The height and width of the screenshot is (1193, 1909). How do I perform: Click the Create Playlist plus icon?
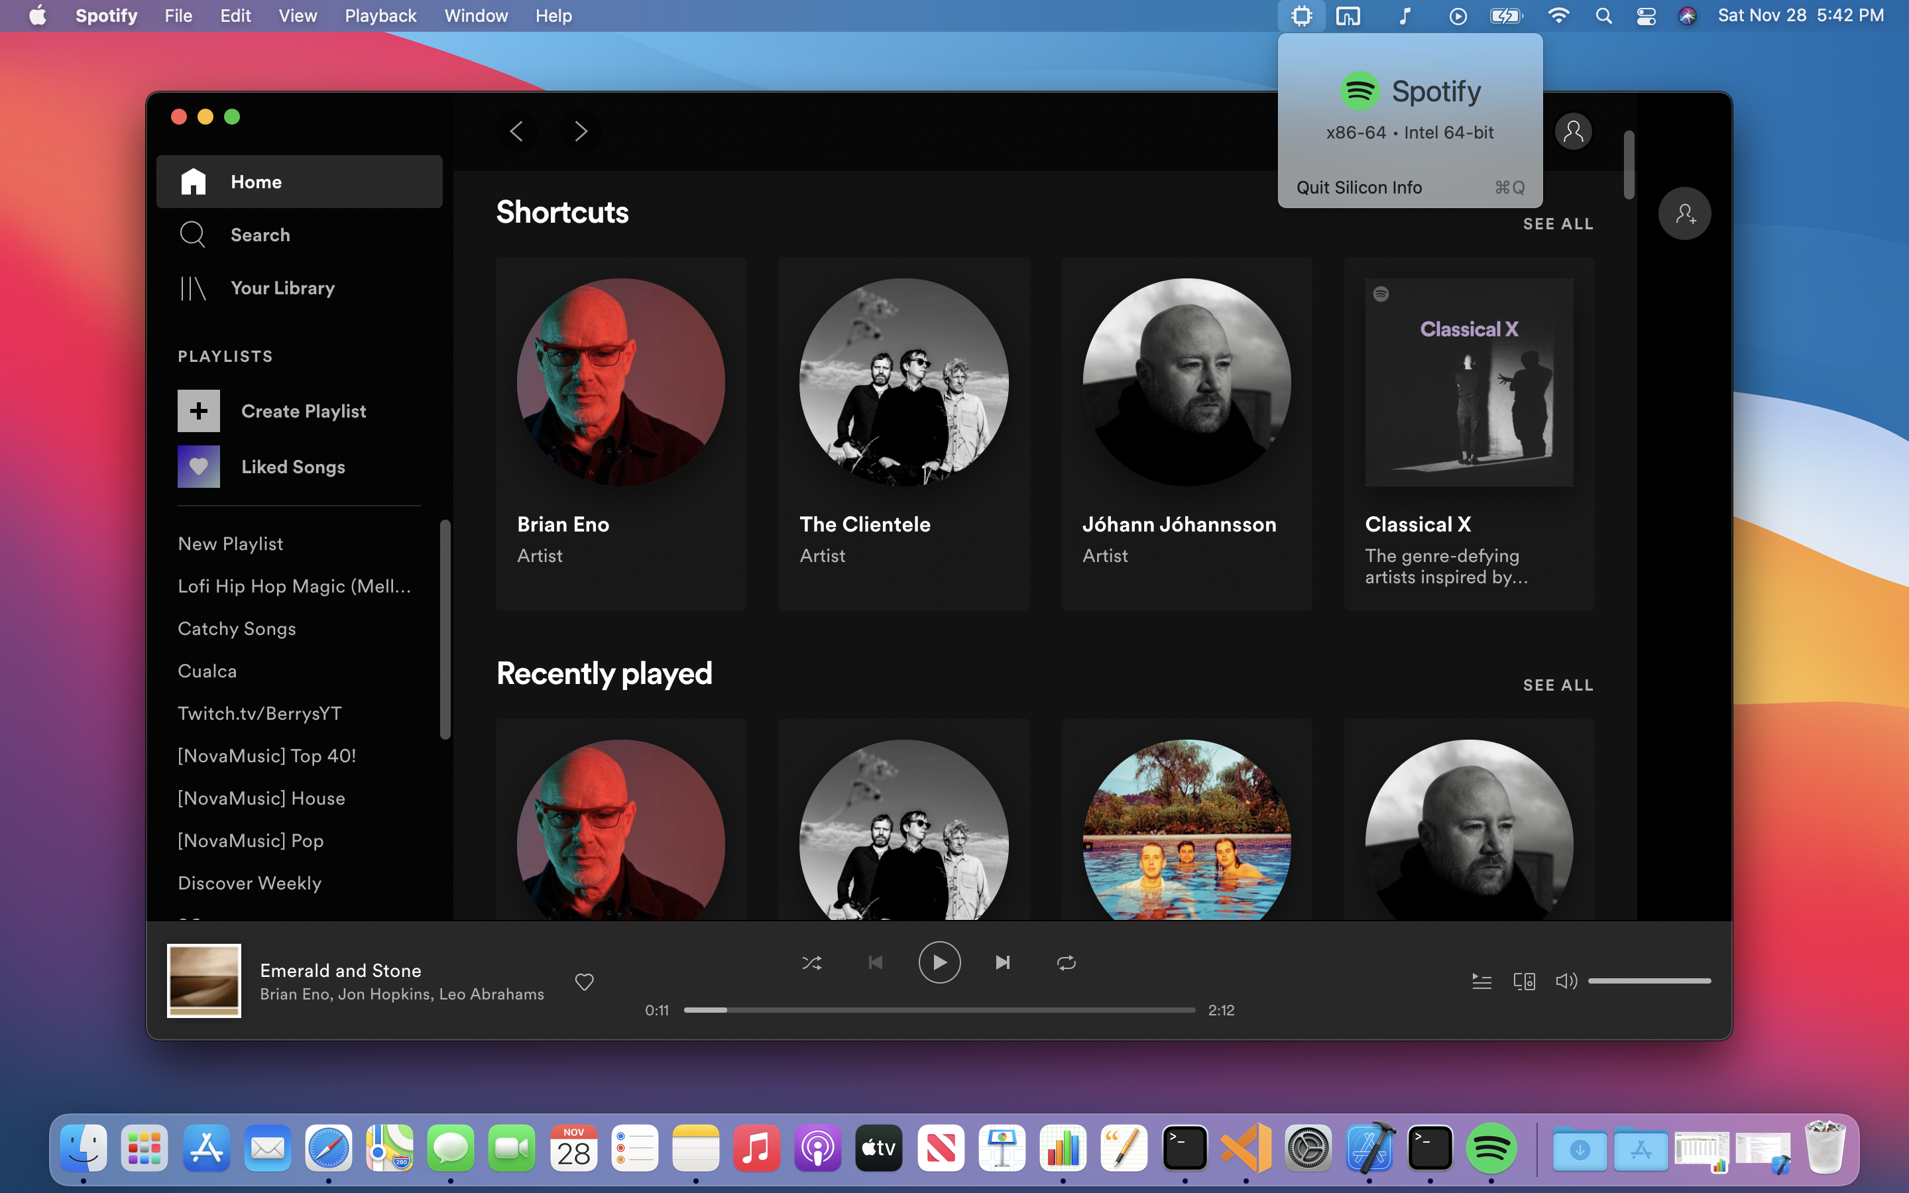(199, 411)
